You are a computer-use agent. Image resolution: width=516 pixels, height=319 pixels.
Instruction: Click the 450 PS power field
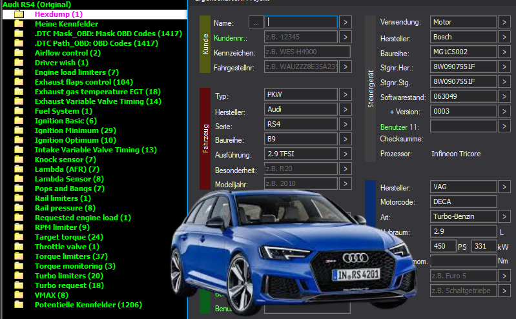point(443,246)
